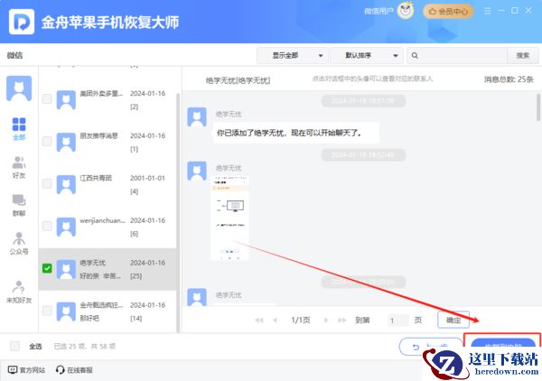
Task: Check the wenjianchuan conversation checkbox
Action: [47, 226]
